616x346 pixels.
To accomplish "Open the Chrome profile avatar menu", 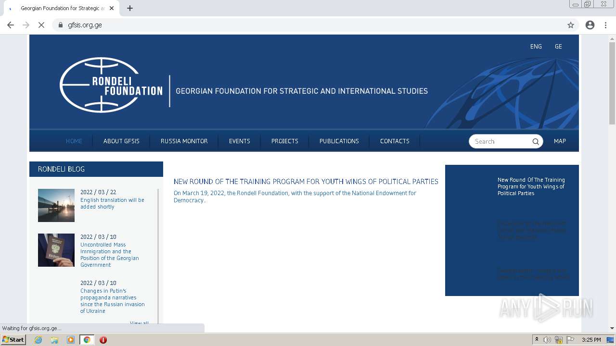I will tap(590, 25).
